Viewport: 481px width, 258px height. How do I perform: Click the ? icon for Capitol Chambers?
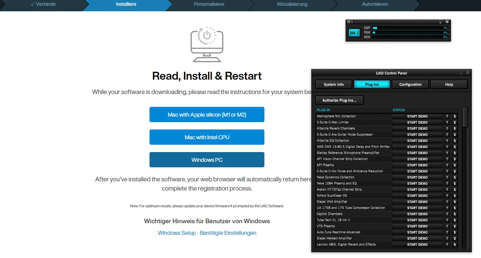coord(447,214)
